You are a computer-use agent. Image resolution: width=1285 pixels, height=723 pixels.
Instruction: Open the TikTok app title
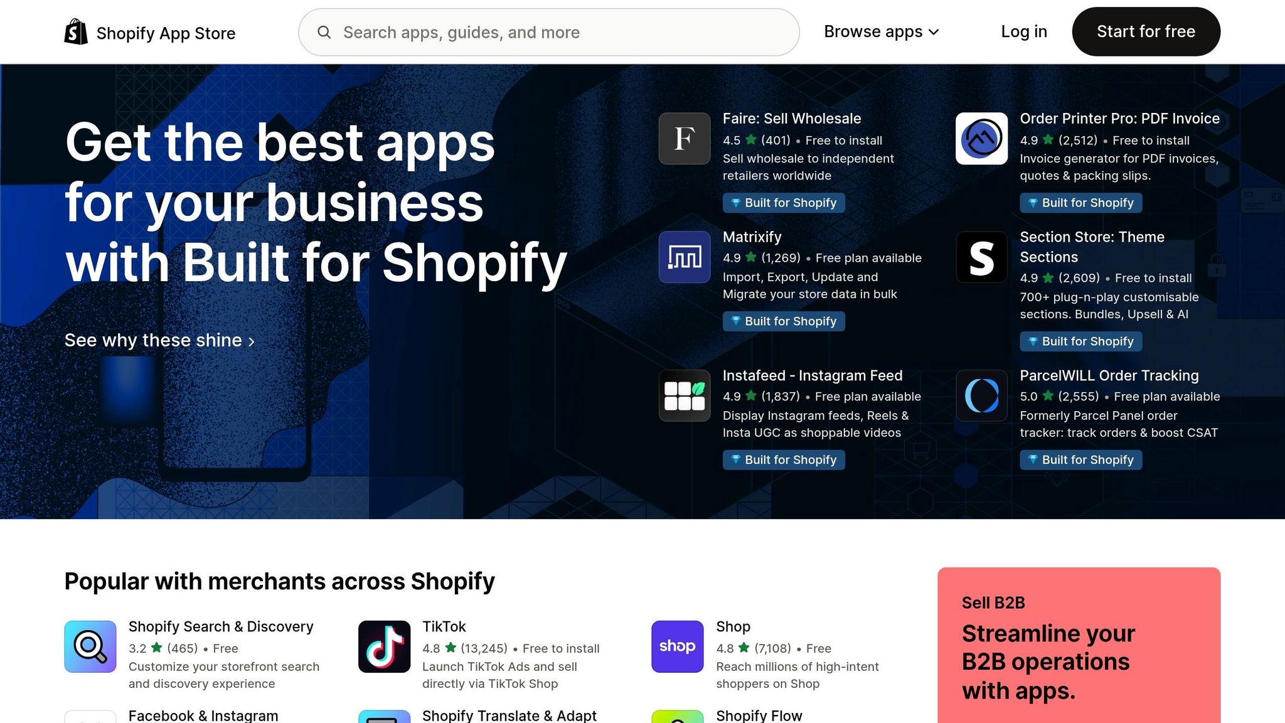[x=444, y=627]
